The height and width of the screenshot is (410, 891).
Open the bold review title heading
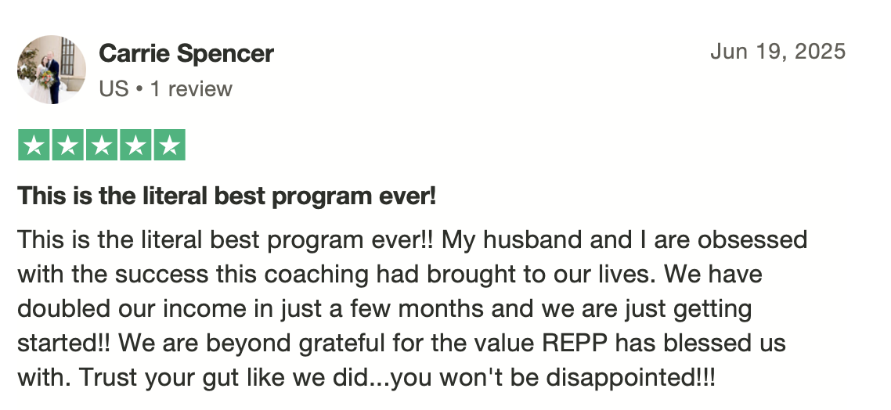tap(227, 196)
